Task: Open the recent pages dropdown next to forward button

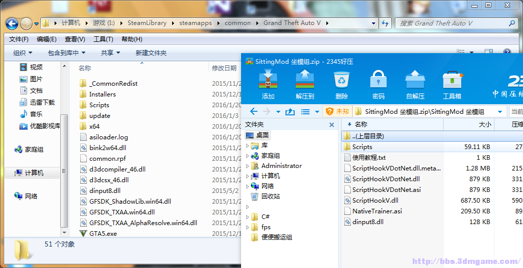Action: [36, 23]
